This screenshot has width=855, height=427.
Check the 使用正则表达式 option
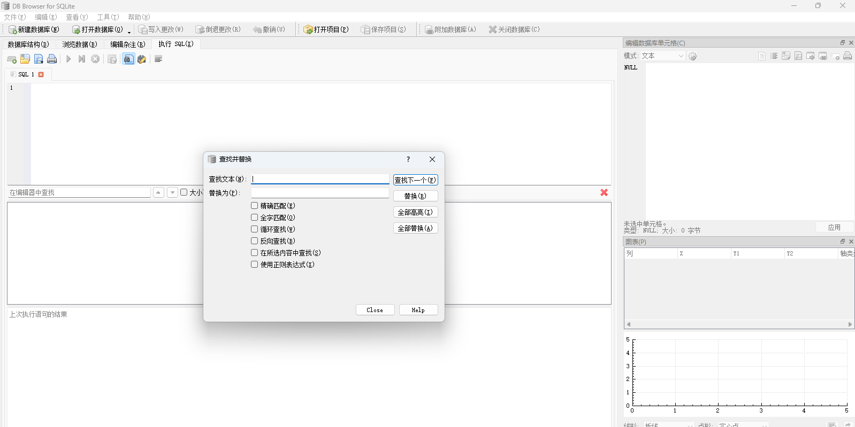pyautogui.click(x=255, y=265)
